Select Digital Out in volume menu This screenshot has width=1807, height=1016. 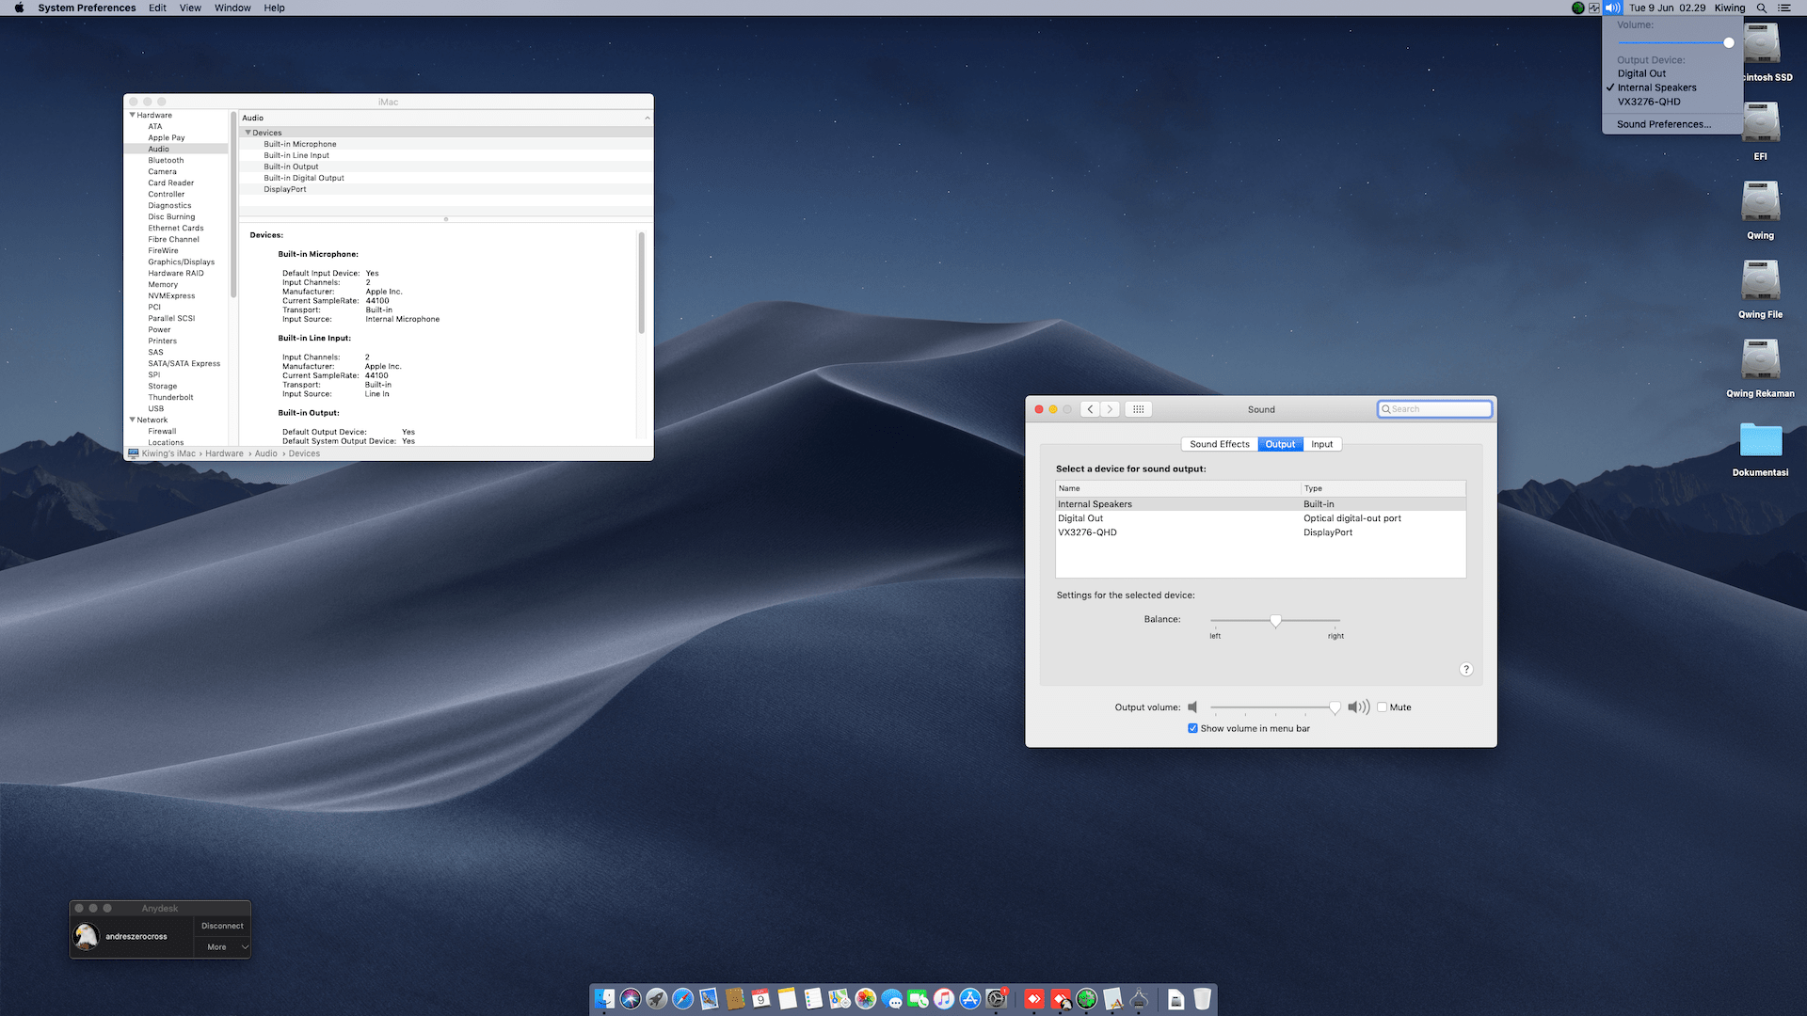1641,73
